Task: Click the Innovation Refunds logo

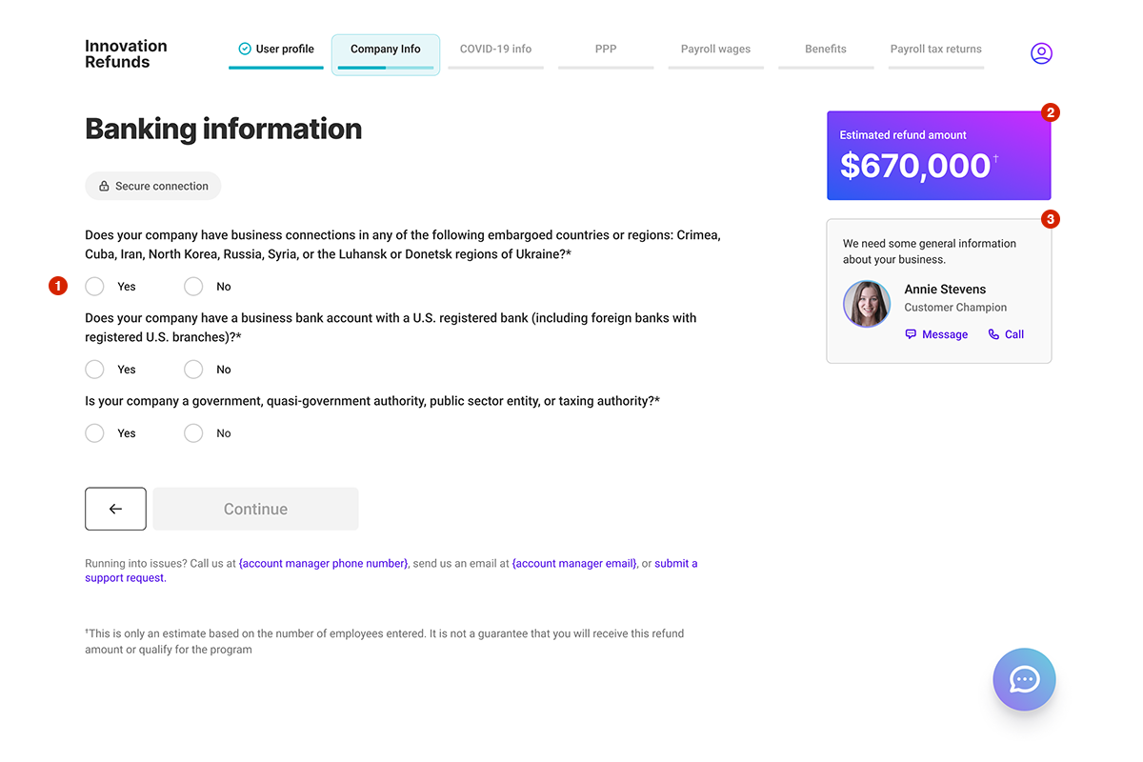Action: pos(126,54)
